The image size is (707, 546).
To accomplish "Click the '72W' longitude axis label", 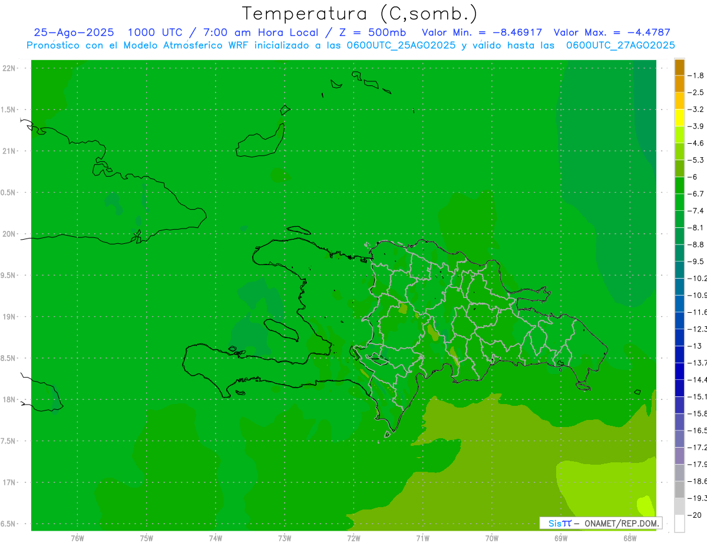I will pyautogui.click(x=353, y=538).
